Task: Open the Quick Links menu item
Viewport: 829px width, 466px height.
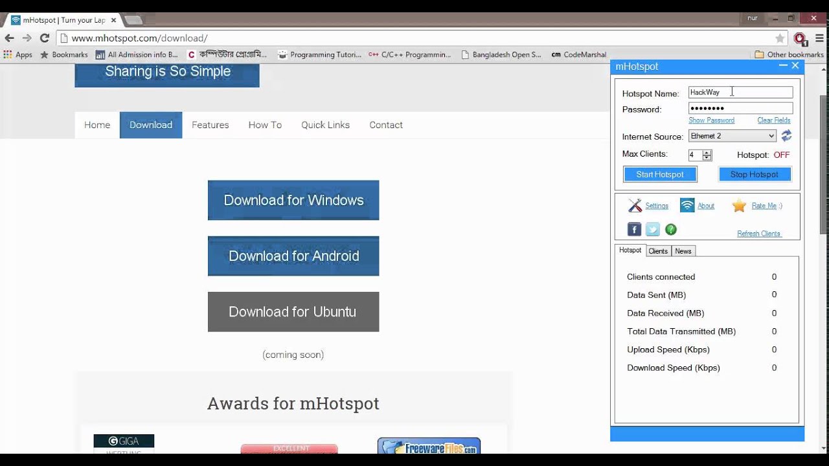Action: 325,125
